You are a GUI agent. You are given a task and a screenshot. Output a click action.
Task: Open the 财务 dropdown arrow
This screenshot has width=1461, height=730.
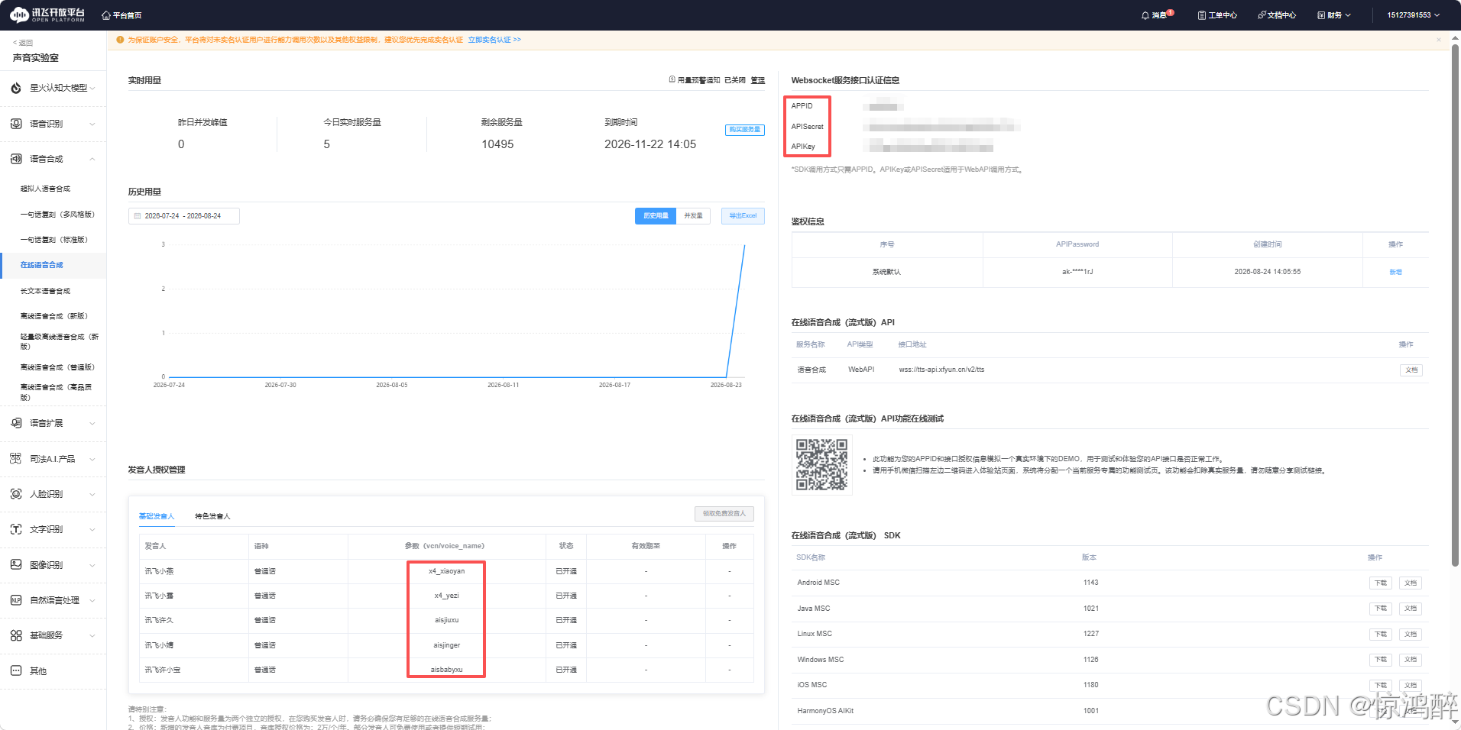pyautogui.click(x=1348, y=15)
